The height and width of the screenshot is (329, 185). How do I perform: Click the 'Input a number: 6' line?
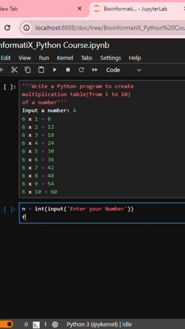click(49, 111)
